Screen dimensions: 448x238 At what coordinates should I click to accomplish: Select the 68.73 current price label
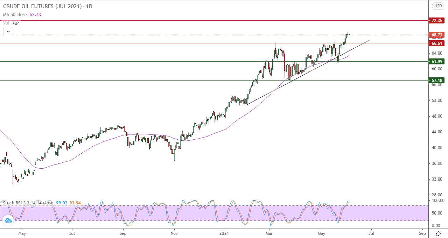point(437,35)
